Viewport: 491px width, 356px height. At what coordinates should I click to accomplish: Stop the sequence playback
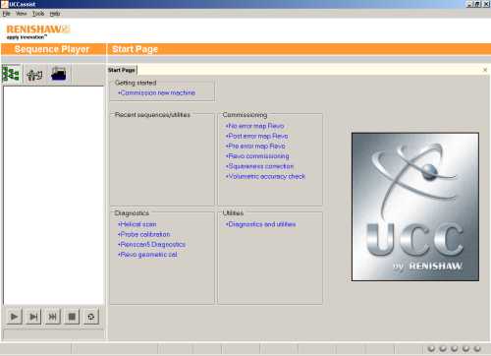[x=72, y=317]
